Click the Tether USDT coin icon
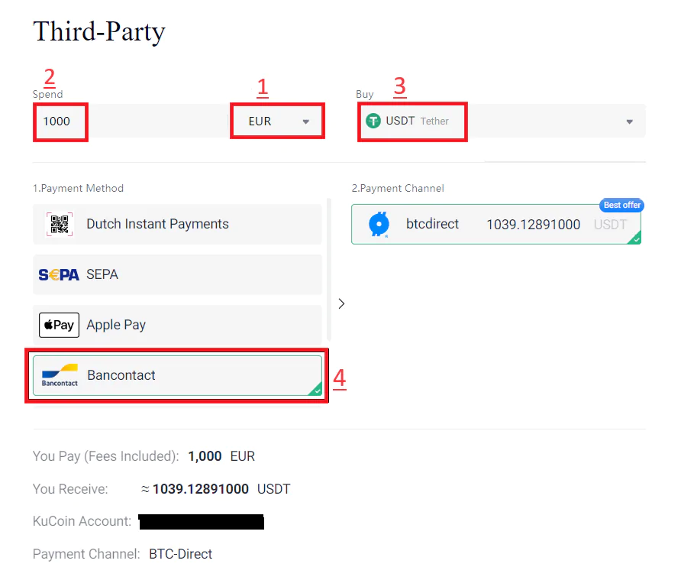Viewport: 681px width, 567px height. [x=373, y=121]
